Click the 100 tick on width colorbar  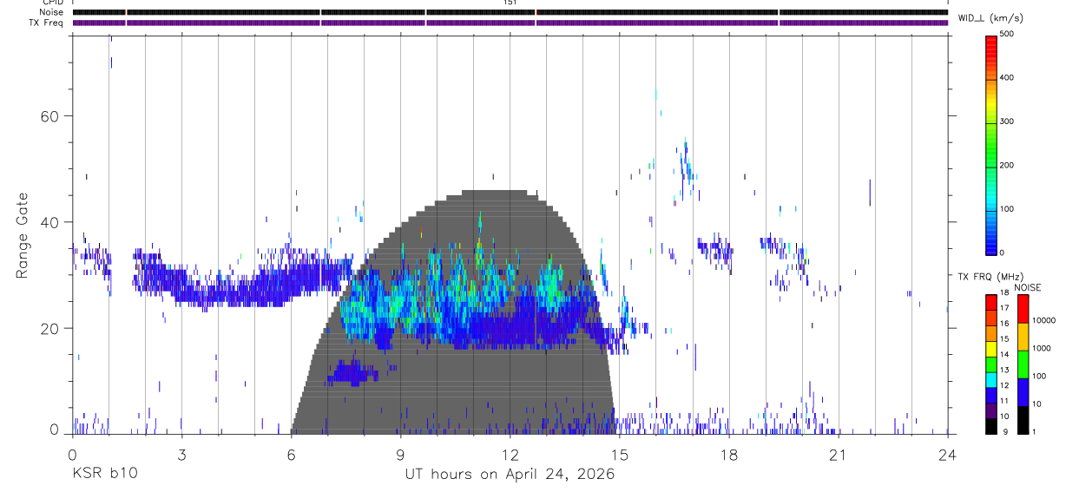(x=1008, y=209)
